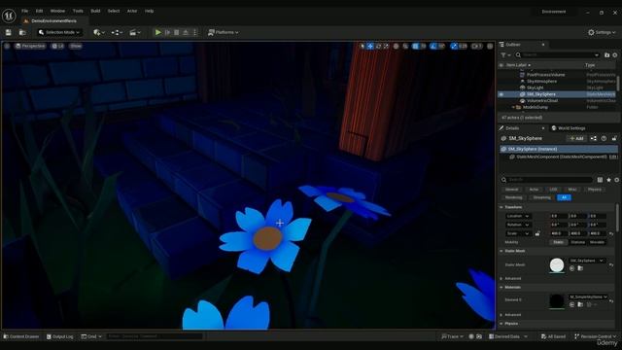The image size is (622, 350).
Task: Select VolumetricCloud in the Outliner
Action: click(x=542, y=101)
